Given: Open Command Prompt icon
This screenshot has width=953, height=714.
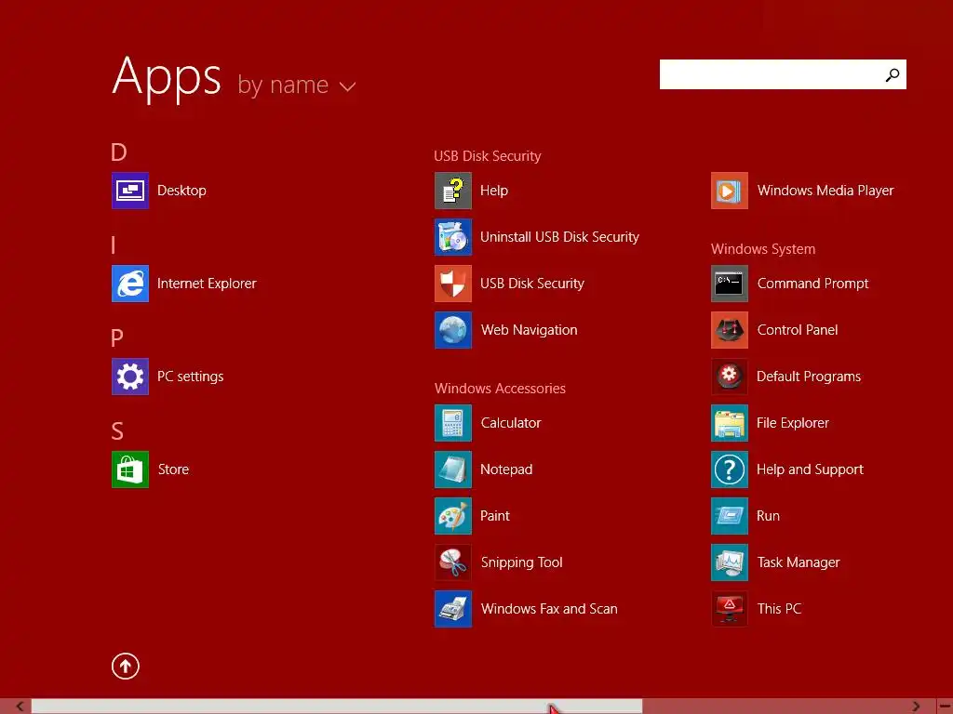Looking at the screenshot, I should point(730,284).
